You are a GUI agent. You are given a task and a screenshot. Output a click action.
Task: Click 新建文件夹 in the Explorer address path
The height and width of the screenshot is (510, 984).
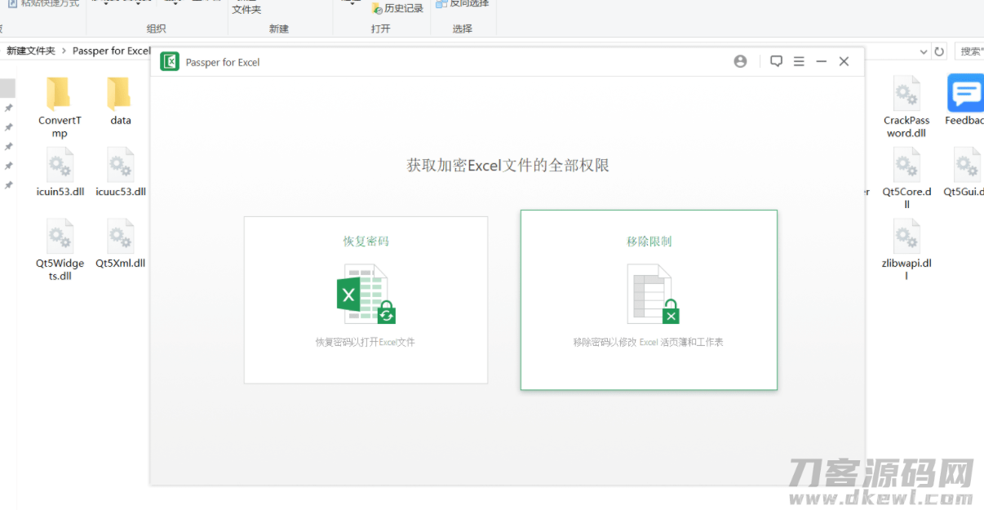click(x=31, y=51)
